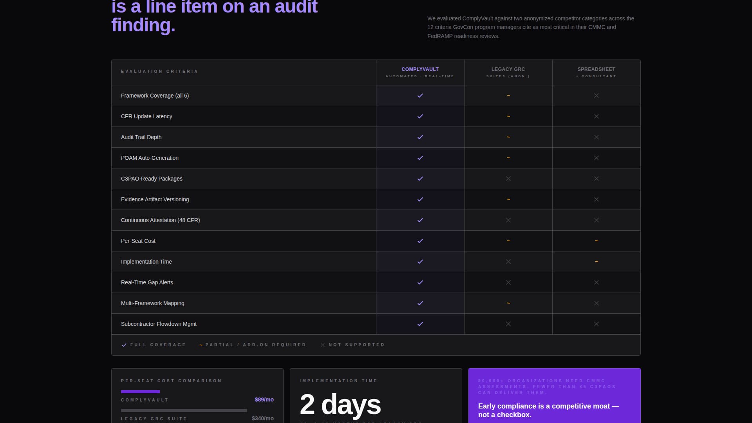752x423 pixels.
Task: Click the Per-Seat Cost Comparison card title
Action: (171, 381)
